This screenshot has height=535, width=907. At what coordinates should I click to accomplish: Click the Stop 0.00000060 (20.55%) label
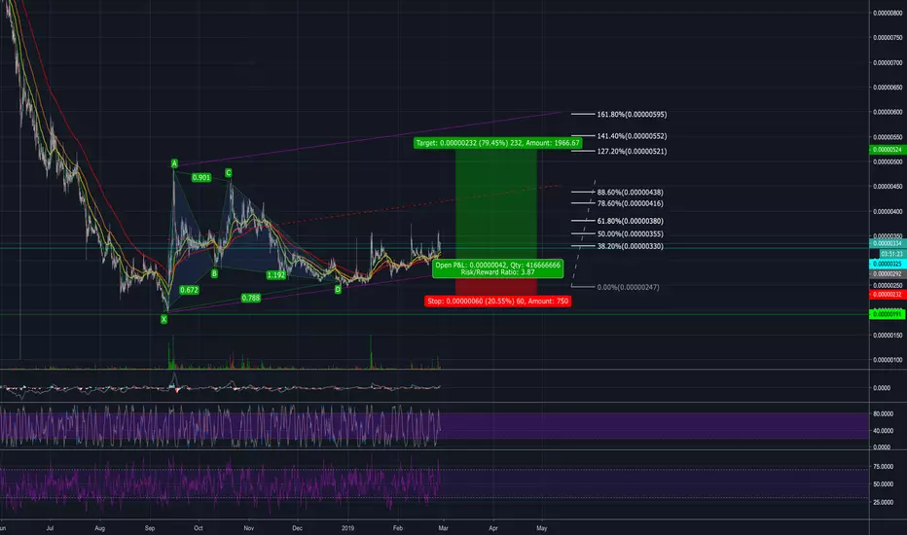[x=497, y=301]
